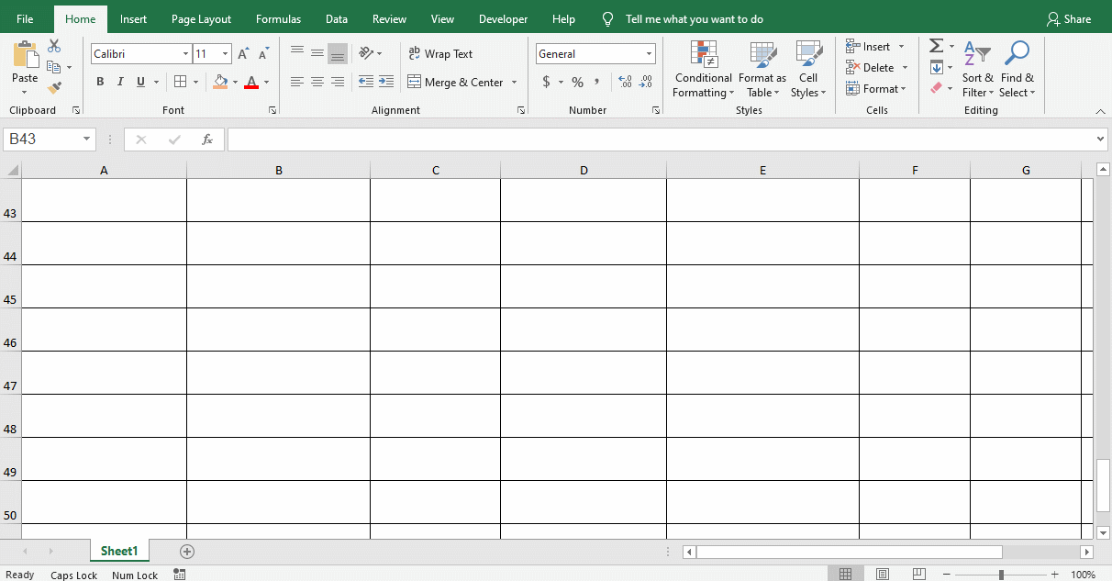Apply the Fill Color paint bucket
1112x581 pixels.
[x=220, y=82]
